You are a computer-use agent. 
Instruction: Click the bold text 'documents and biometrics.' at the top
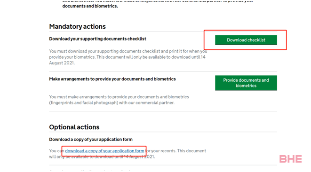tap(90, 6)
